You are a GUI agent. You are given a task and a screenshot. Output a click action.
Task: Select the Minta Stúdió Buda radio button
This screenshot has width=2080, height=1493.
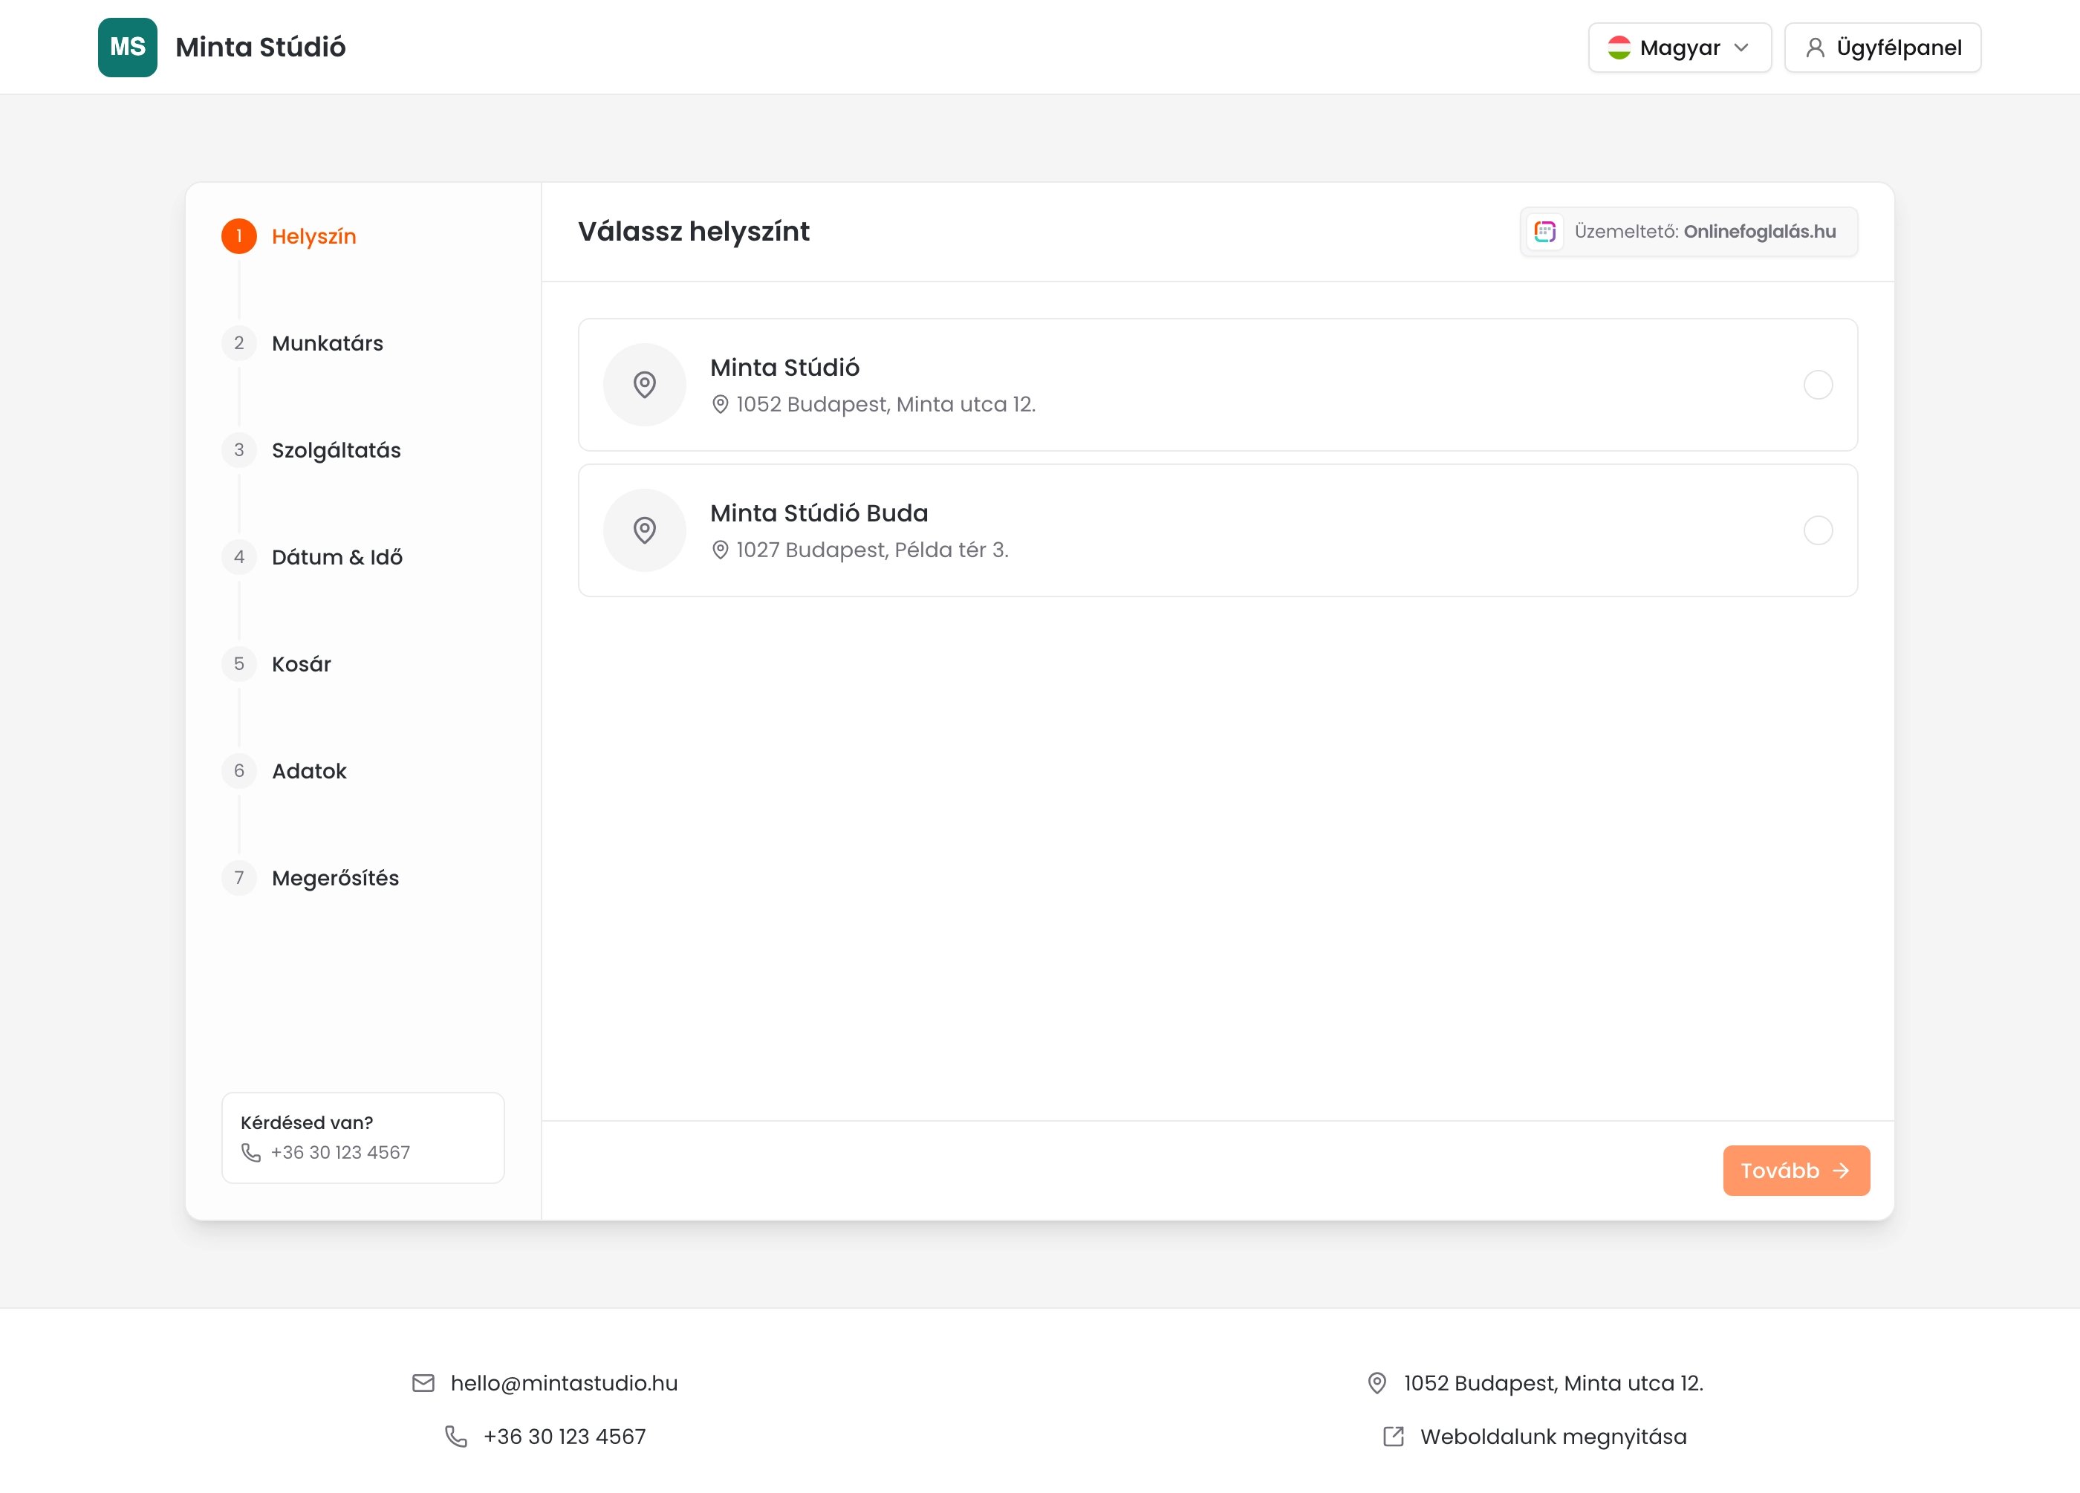(1818, 530)
